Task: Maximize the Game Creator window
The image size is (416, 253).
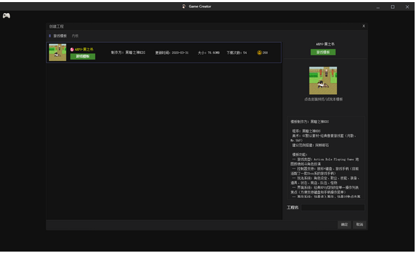Action: (x=392, y=7)
